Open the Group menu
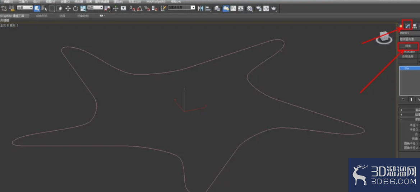The height and width of the screenshot is (192, 420). point(37,1)
